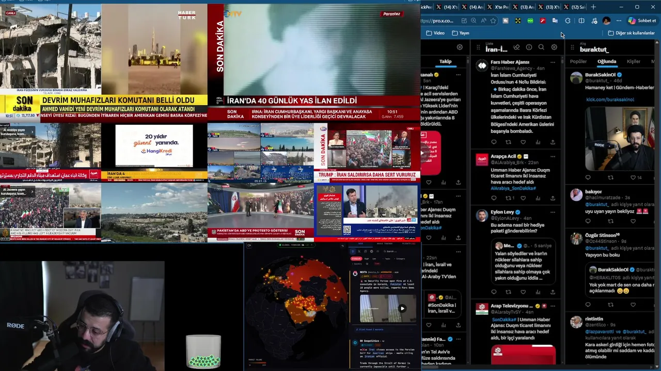Image resolution: width=661 pixels, height=371 pixels.
Task: Like the Özgür Stinson reply
Action: (x=633, y=305)
